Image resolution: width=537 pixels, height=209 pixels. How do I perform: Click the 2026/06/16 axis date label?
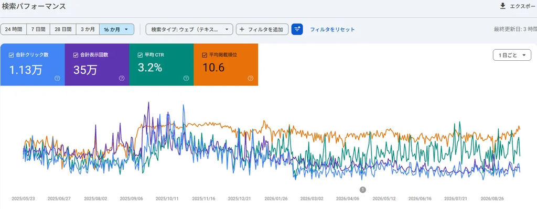click(x=420, y=199)
